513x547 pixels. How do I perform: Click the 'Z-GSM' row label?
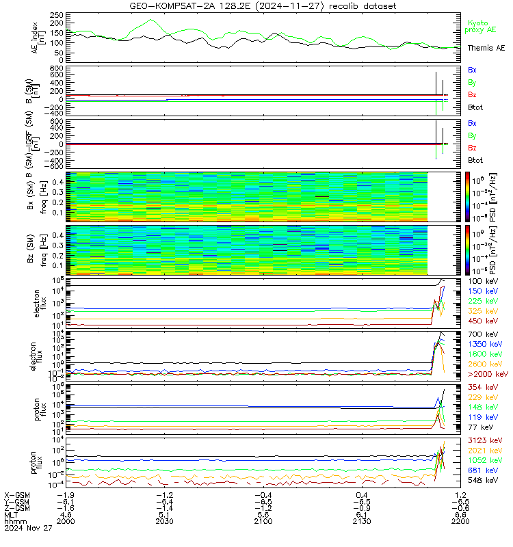click(x=16, y=508)
